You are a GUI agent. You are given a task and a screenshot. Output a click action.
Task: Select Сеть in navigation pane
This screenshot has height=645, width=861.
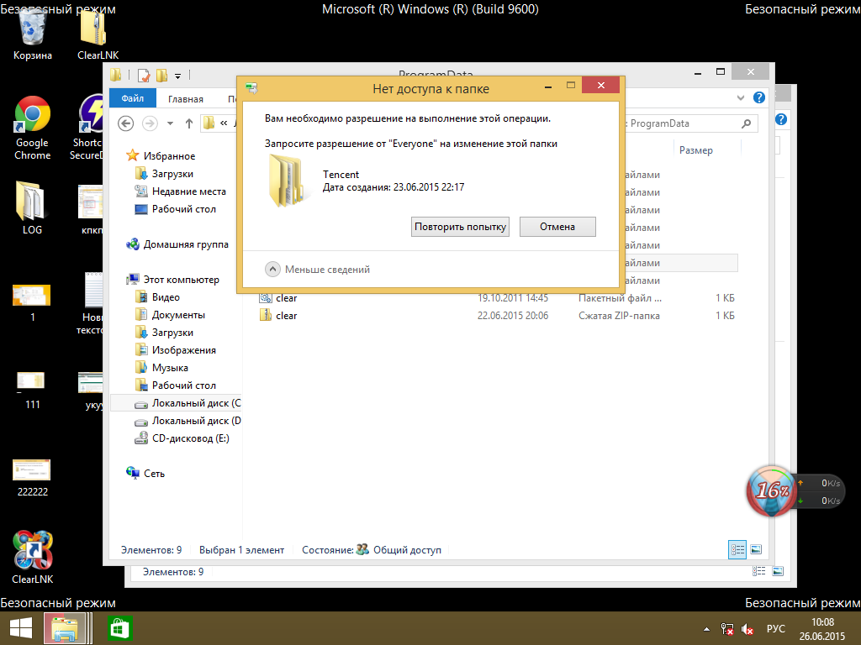(145, 474)
